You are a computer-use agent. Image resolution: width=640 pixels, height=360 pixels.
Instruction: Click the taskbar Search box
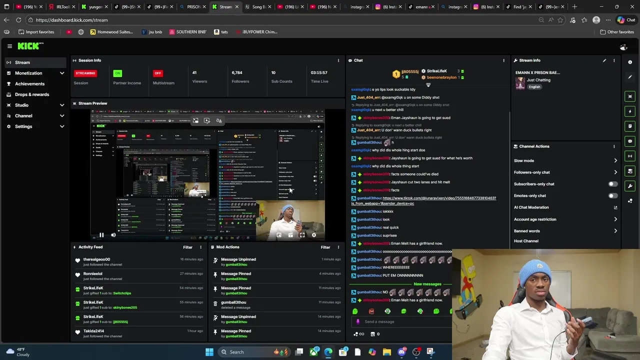254,352
